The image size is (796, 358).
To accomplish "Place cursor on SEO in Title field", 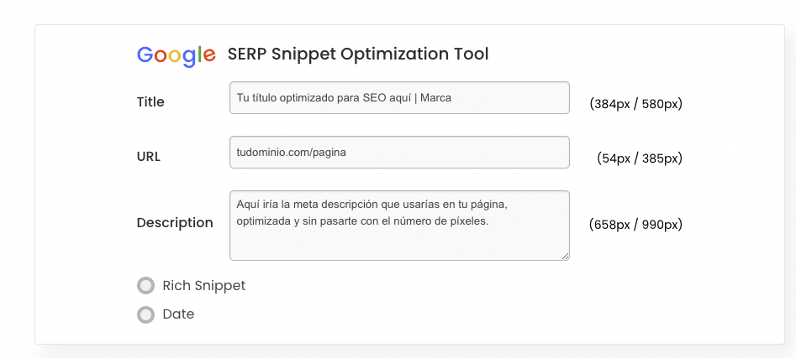I will coord(372,98).
